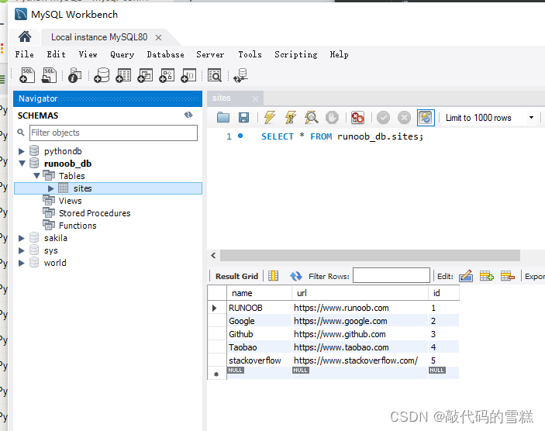Click the Filter Rows input box
This screenshot has height=431, width=545.
coord(392,276)
